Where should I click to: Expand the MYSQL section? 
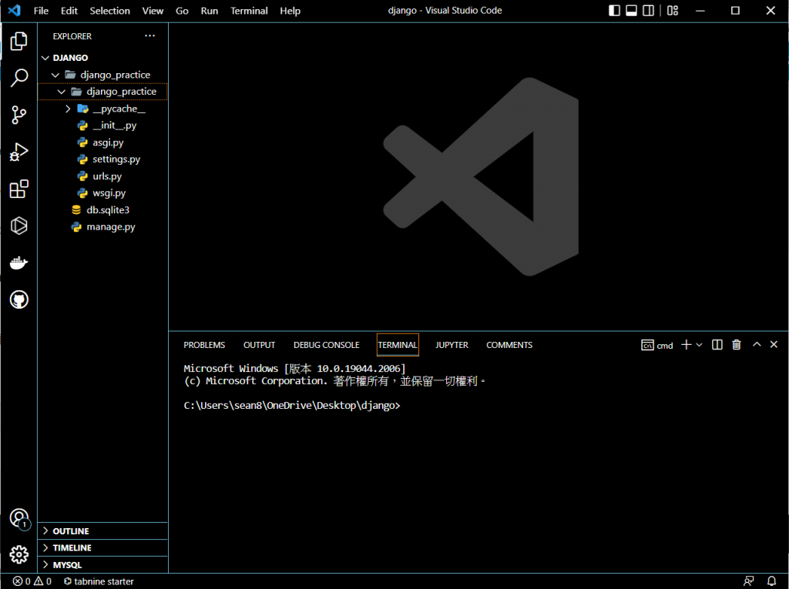[x=102, y=564]
